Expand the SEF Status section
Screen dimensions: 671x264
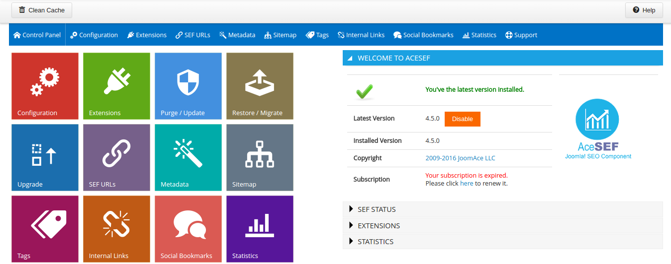(x=502, y=209)
